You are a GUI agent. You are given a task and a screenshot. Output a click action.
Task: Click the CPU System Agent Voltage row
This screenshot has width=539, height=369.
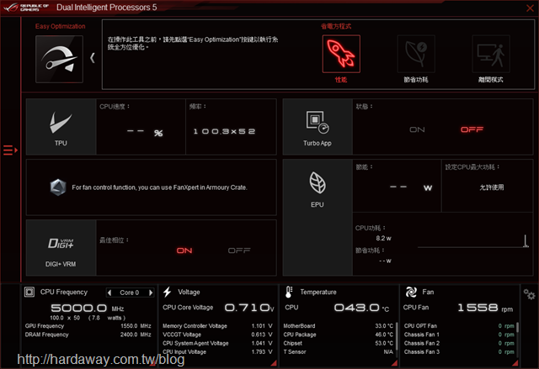click(217, 343)
